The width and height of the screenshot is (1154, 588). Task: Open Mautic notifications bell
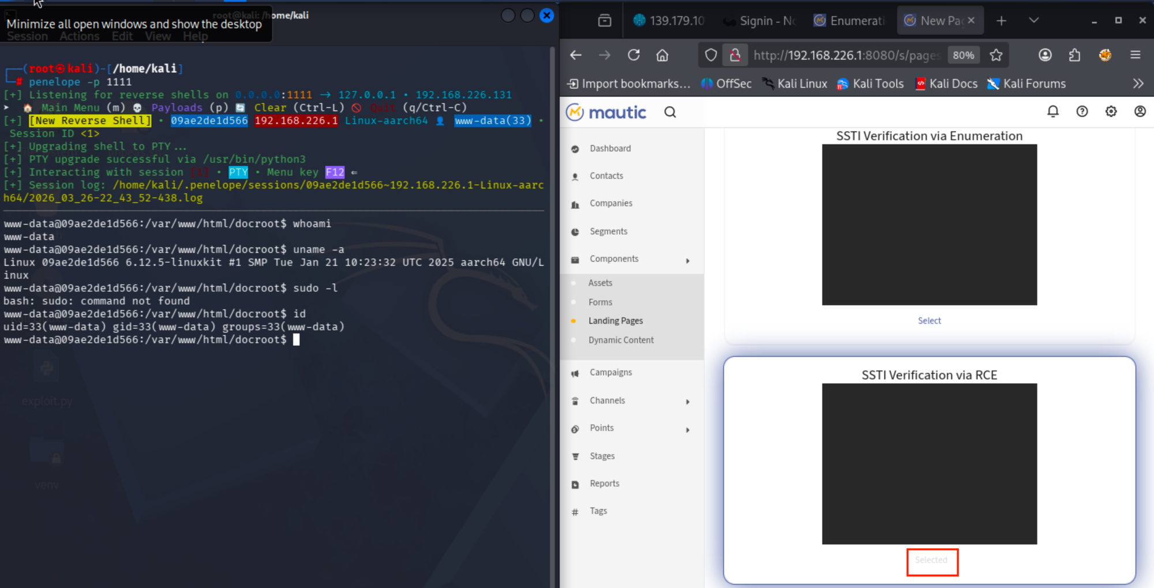click(1053, 111)
